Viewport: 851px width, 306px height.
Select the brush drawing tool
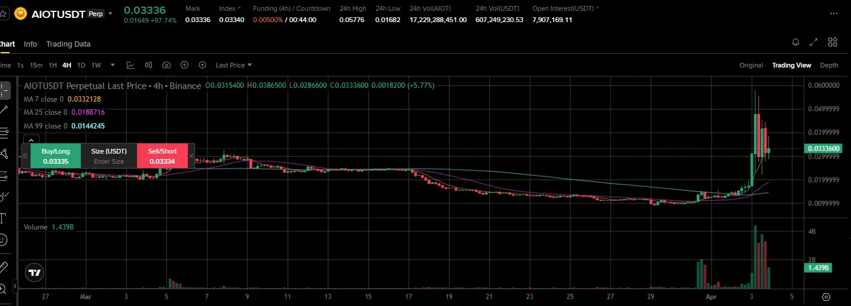click(x=4, y=196)
